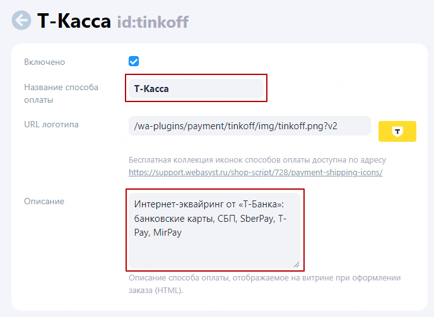This screenshot has width=434, height=317.
Task: Click the Название способа оплаты label
Action: 61,93
